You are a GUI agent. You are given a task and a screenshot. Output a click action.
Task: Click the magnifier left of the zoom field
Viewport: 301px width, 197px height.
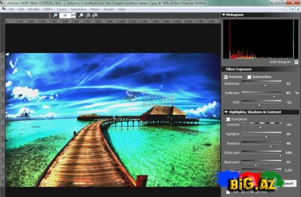pyautogui.click(x=55, y=15)
